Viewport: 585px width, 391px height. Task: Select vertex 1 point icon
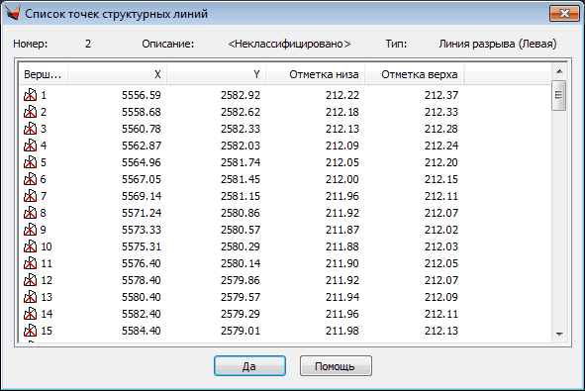(31, 95)
